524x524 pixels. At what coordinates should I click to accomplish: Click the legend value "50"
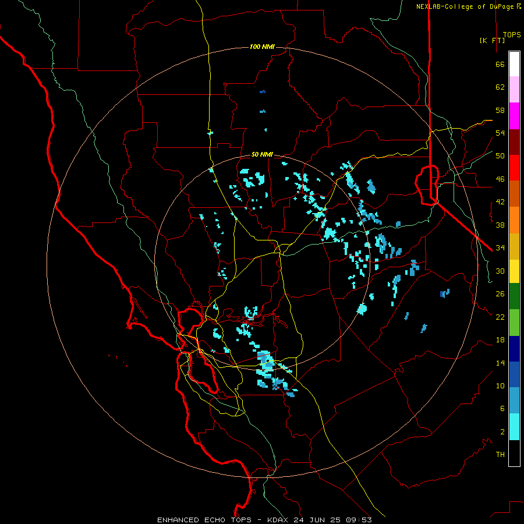pos(500,156)
